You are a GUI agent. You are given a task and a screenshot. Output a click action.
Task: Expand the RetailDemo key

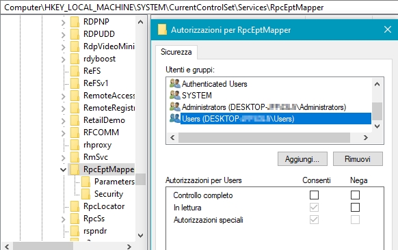click(63, 121)
